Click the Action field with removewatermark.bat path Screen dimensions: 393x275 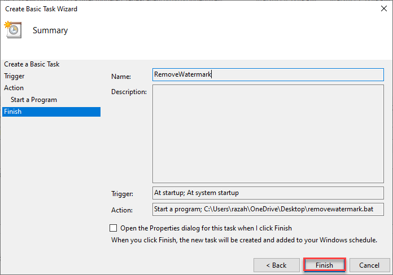coord(268,209)
